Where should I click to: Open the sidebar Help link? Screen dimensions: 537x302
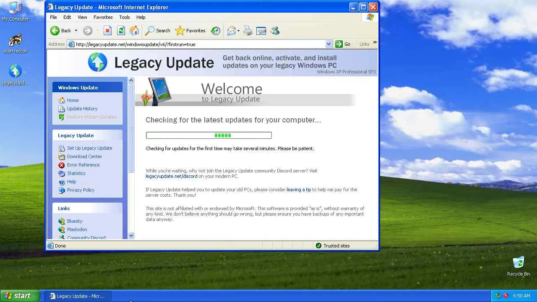click(x=71, y=182)
